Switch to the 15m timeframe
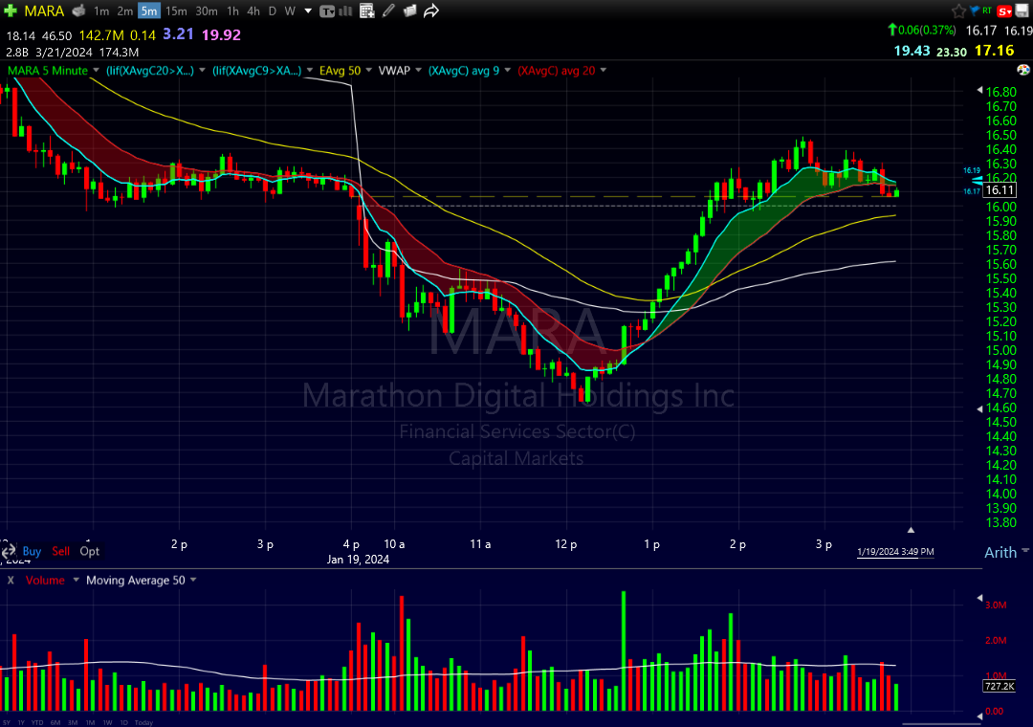The width and height of the screenshot is (1033, 727). [x=176, y=11]
